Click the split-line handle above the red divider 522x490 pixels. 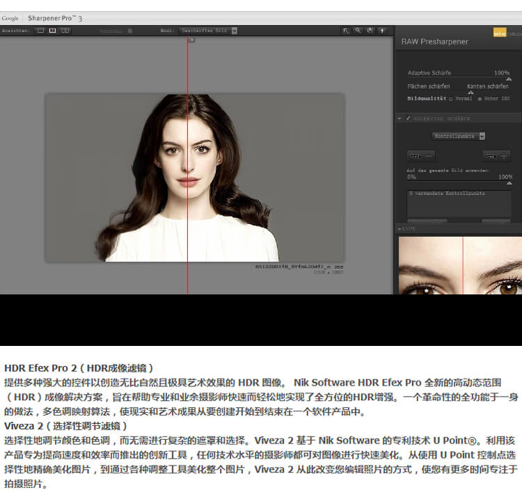pyautogui.click(x=191, y=40)
